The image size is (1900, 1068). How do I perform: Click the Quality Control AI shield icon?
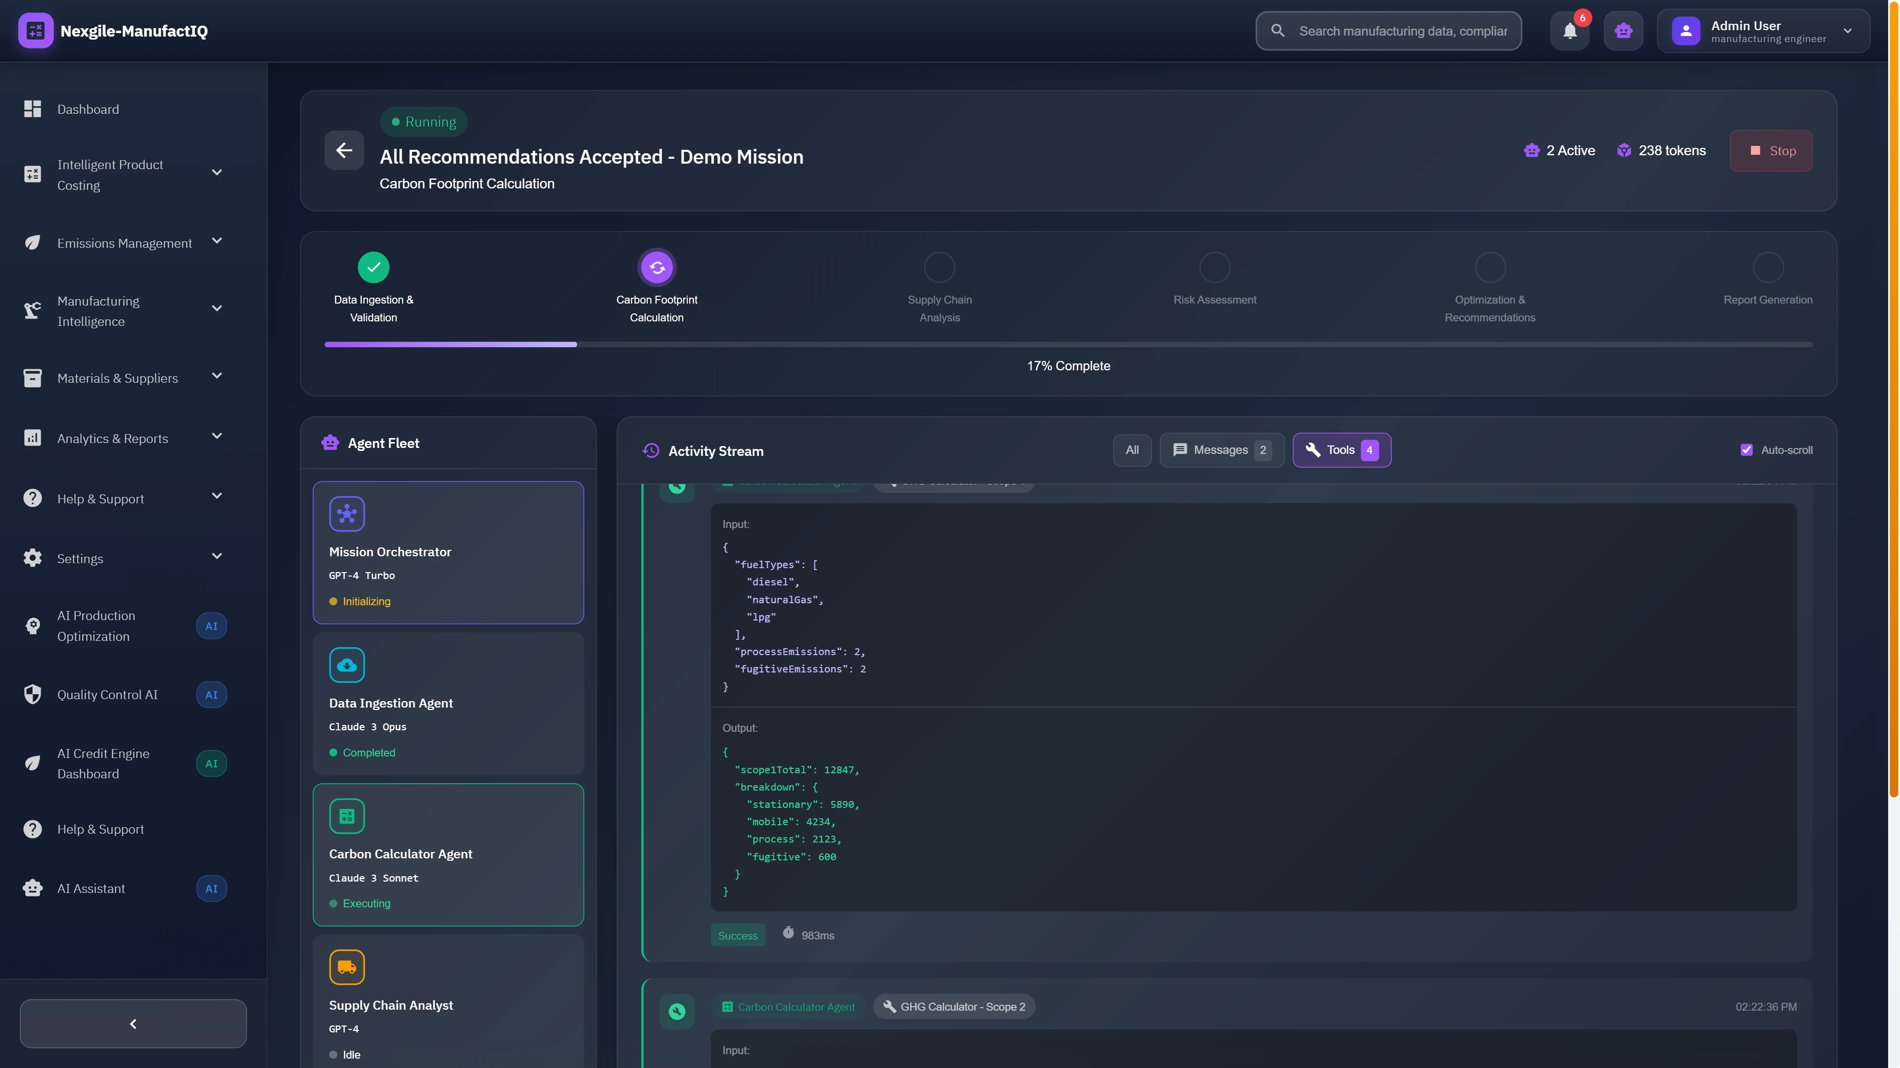coord(33,694)
